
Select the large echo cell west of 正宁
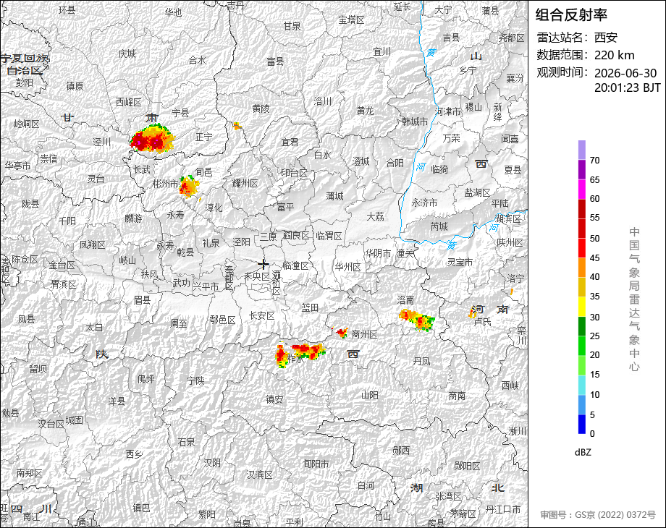152,138
